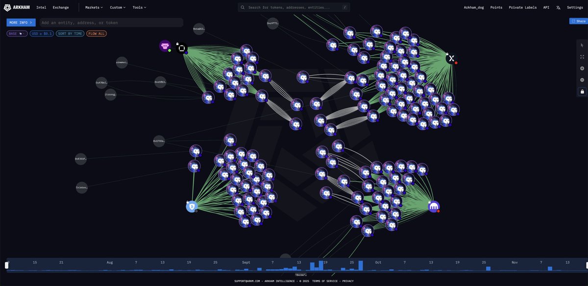Open the USD ≥ $0.1 filter
This screenshot has height=286, width=588.
42,34
